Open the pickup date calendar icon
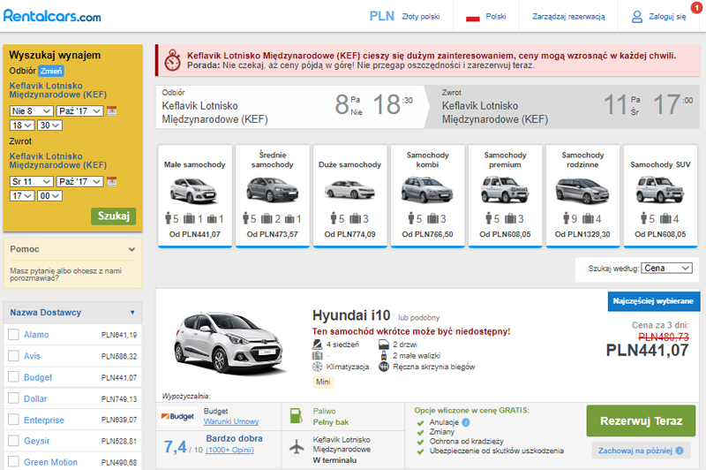Image resolution: width=706 pixels, height=470 pixels. [112, 110]
